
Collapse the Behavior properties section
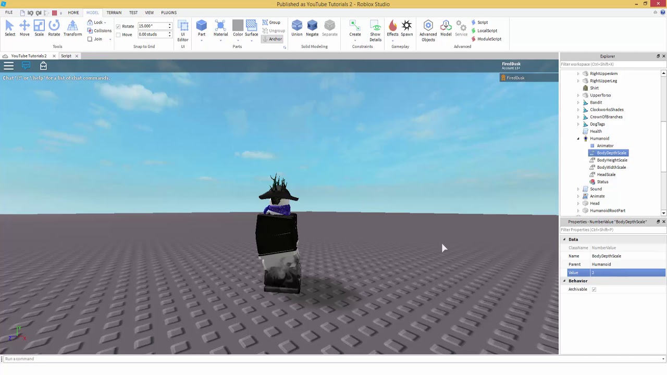pyautogui.click(x=564, y=281)
